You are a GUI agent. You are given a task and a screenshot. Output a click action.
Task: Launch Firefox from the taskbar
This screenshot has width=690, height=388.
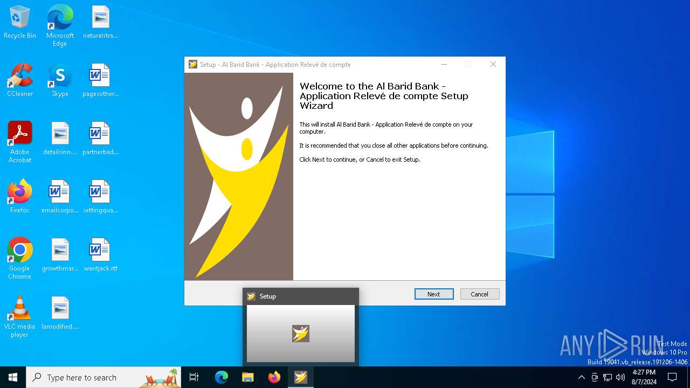(274, 377)
